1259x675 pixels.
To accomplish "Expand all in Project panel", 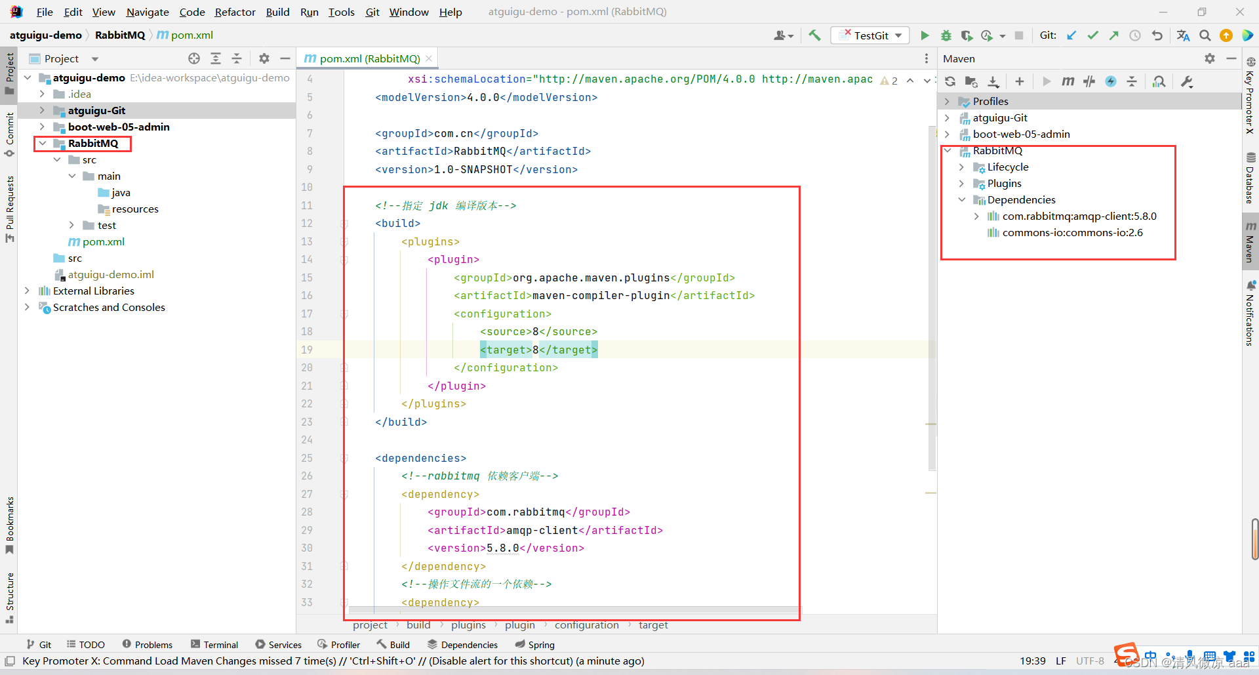I will point(216,58).
